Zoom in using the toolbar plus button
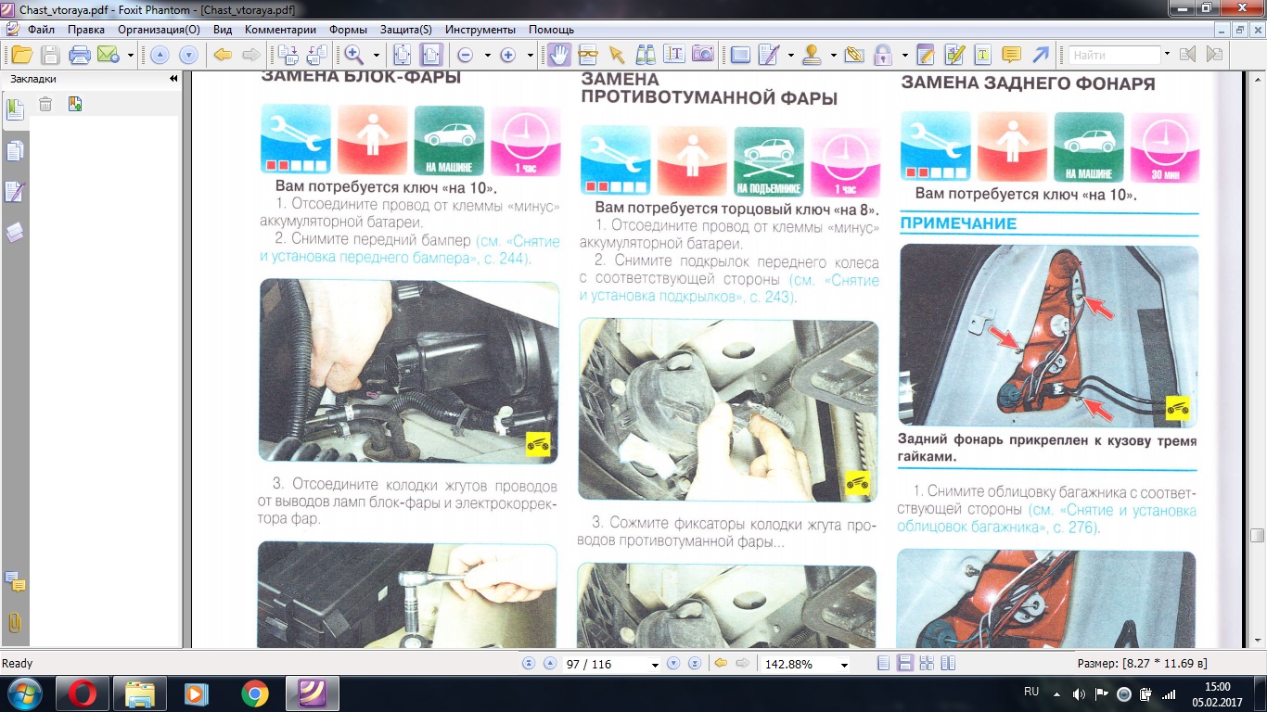 507,55
